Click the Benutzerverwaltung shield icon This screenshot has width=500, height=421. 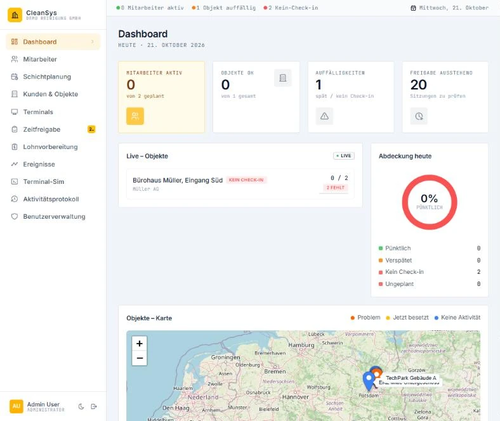(x=15, y=216)
